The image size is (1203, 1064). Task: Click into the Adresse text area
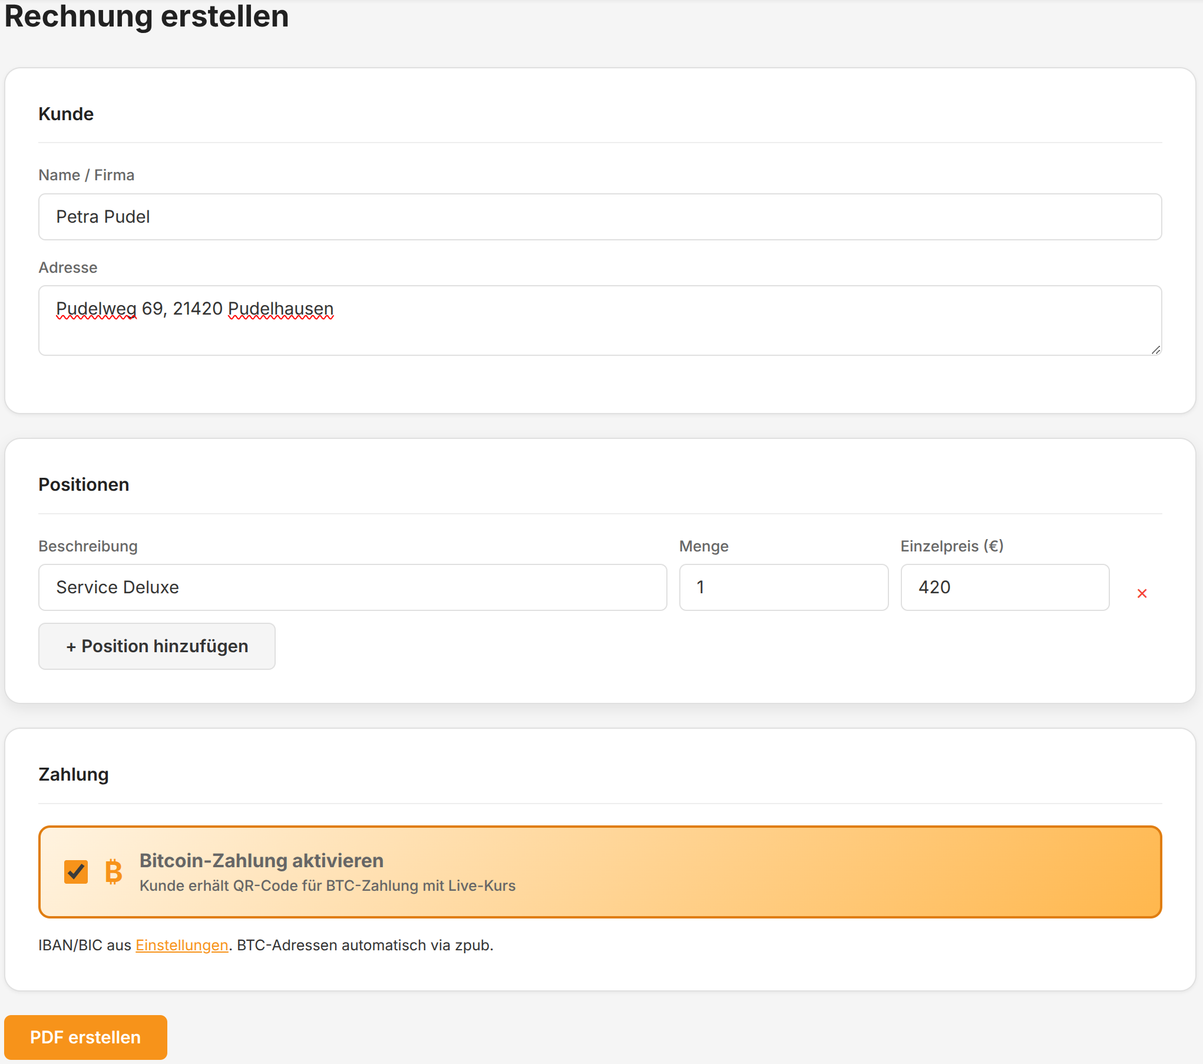600,330
